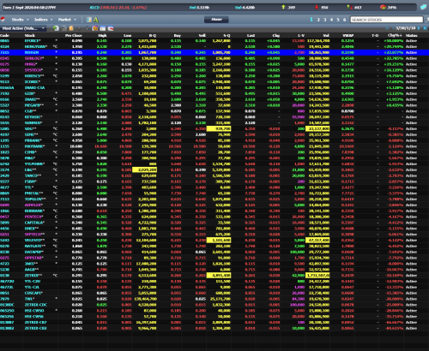The height and width of the screenshot is (351, 429).
Task: Focus the Search Stocks input field
Action: 387,20
